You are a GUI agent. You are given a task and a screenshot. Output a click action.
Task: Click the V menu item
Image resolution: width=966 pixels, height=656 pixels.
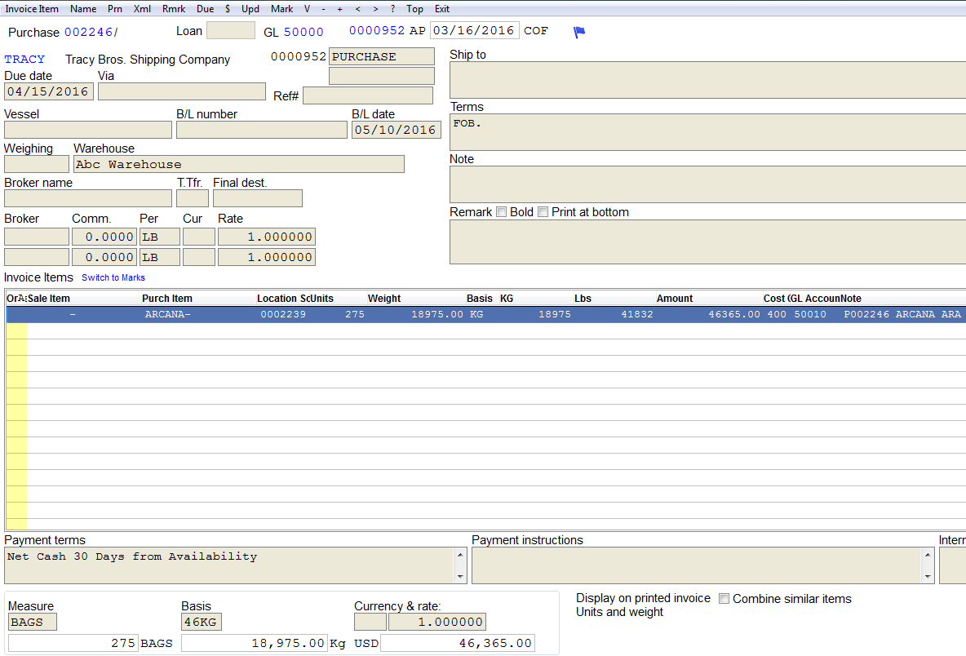coord(307,9)
